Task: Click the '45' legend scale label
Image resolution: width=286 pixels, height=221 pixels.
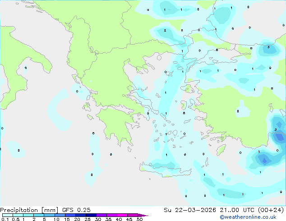Action: coord(129,219)
